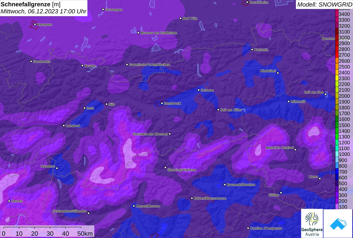
Task: Click the Brixen/Bressanone label
Action: (210, 198)
